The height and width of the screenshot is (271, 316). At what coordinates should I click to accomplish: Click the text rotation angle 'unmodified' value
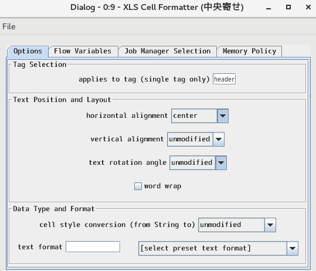[192, 162]
